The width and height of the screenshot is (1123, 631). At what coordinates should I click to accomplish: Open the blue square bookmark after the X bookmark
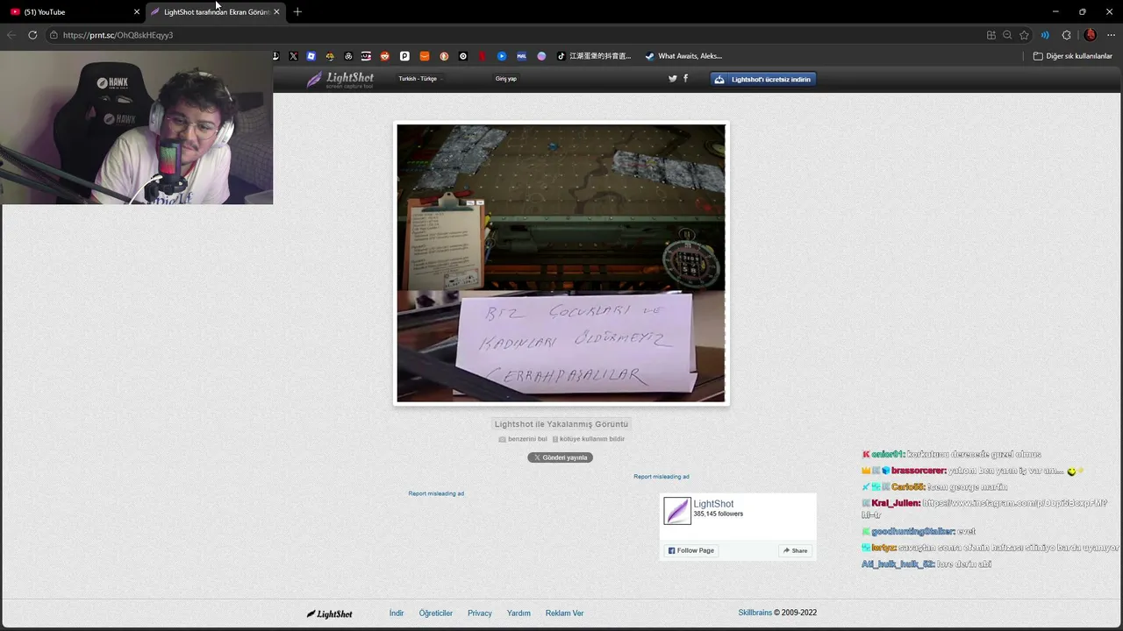(x=311, y=56)
